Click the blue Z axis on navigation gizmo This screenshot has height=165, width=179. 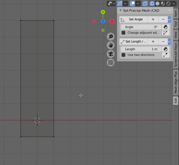[103, 21]
